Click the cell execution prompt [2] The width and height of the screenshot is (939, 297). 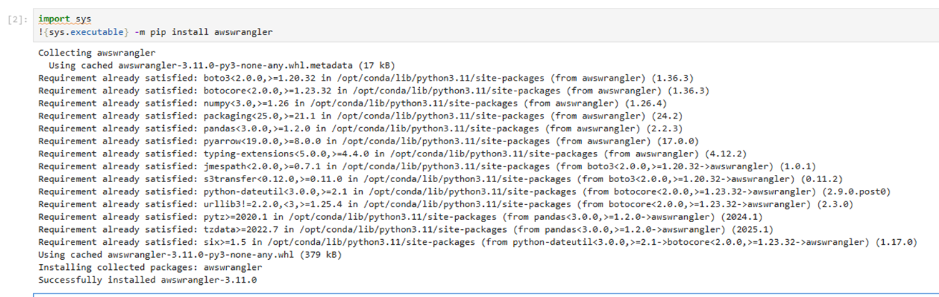point(16,19)
